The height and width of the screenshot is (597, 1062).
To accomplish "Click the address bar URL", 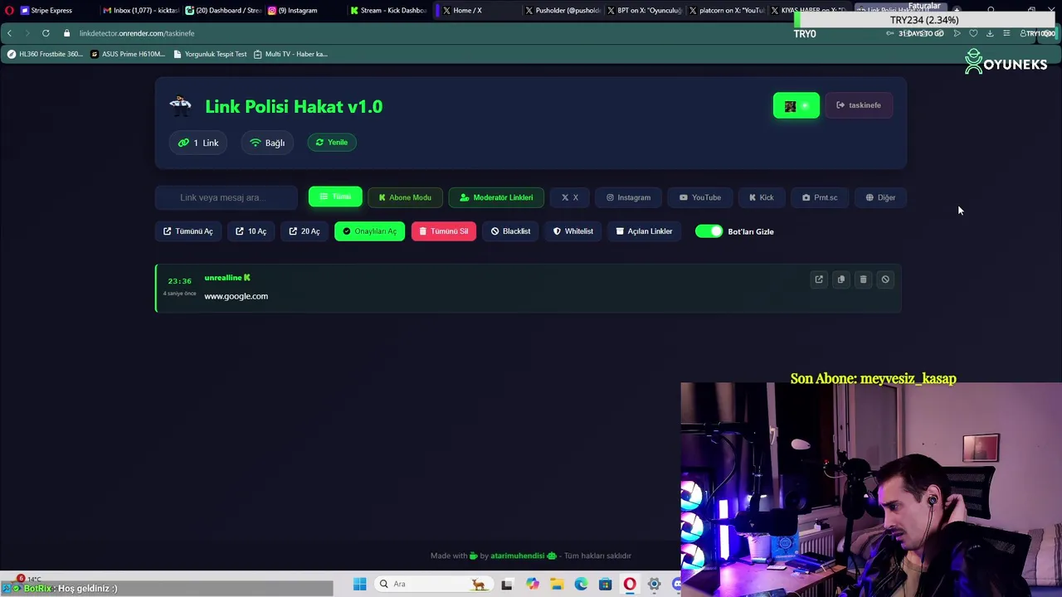I will 137,33.
